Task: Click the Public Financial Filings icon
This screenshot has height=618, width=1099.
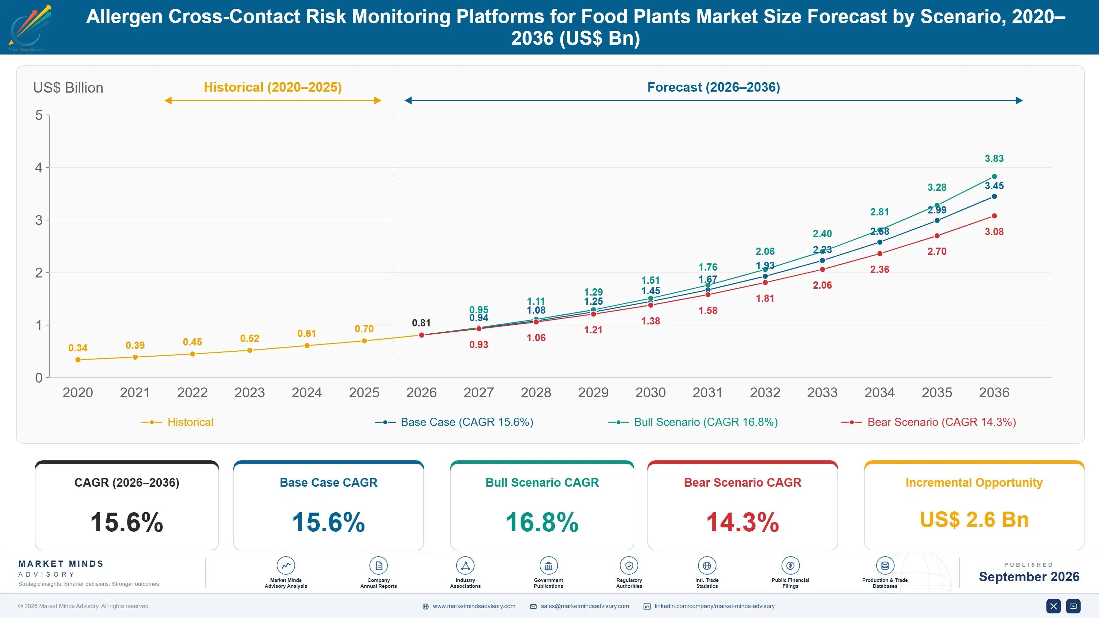Action: coord(790,565)
